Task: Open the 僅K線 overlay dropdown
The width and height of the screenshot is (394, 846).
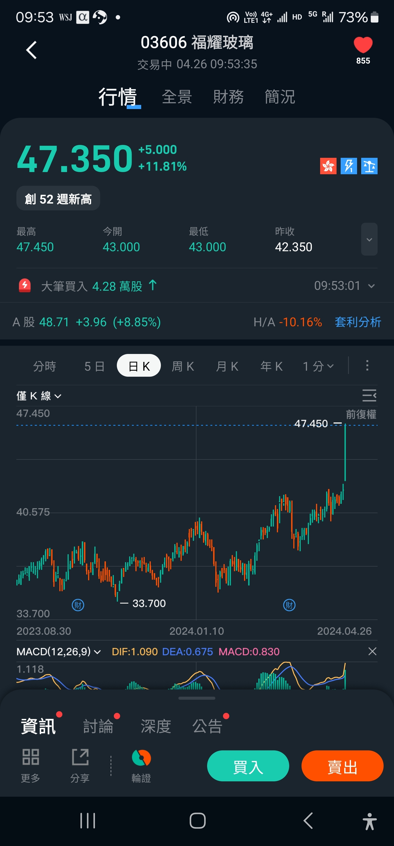Action: coord(39,396)
